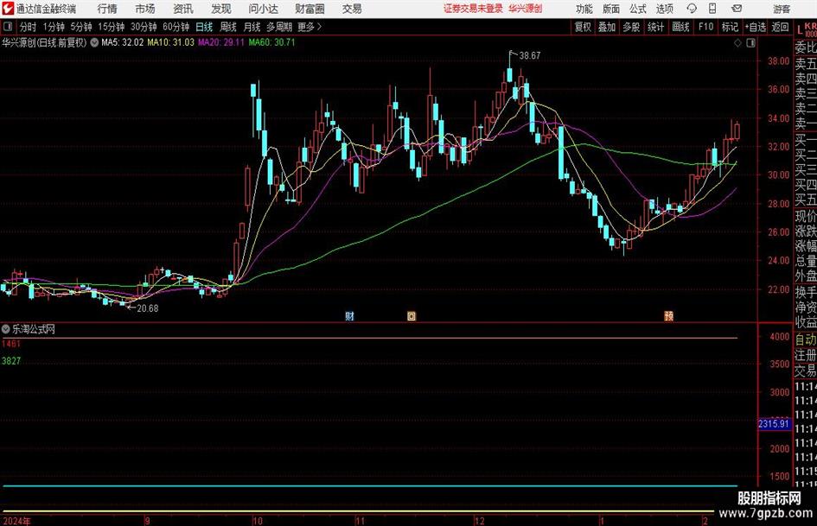Click the 返回 back button
The height and width of the screenshot is (526, 817).
tap(780, 27)
